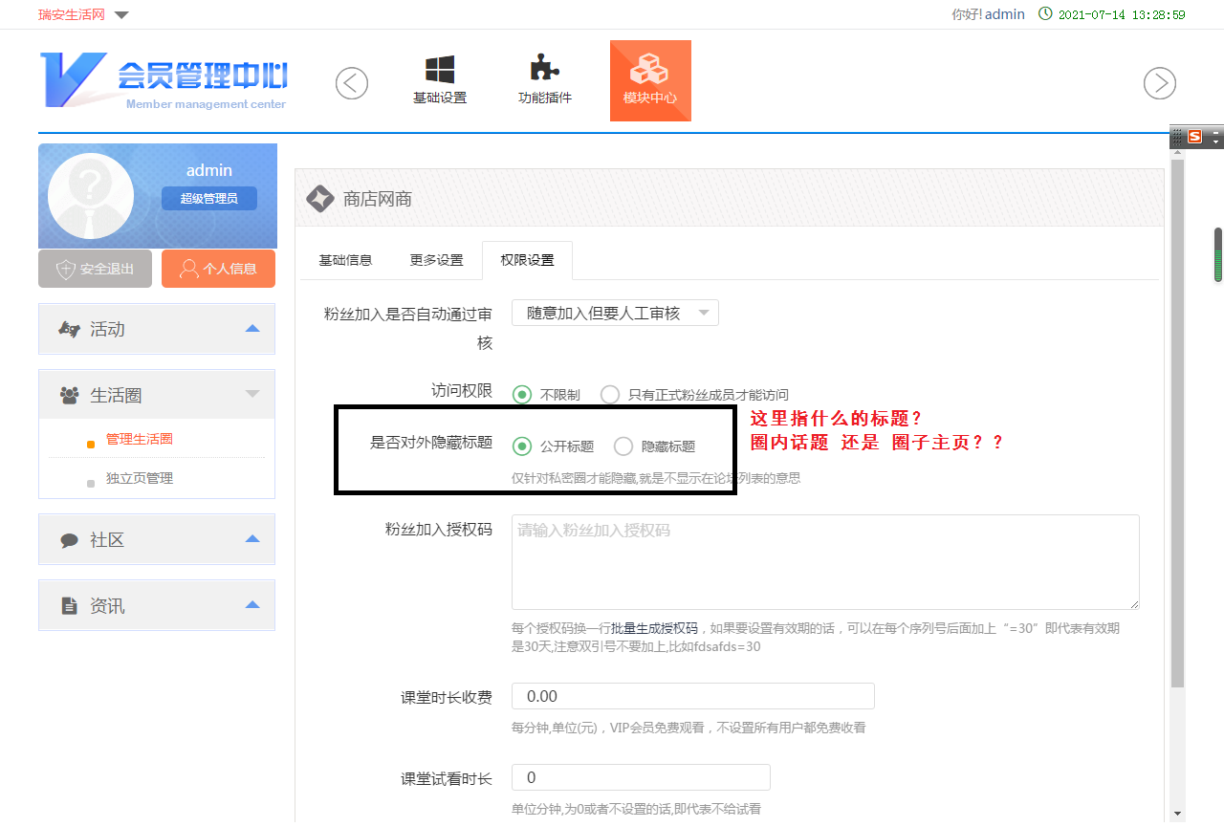1224x827 pixels.
Task: Open the 粉丝加入是否自动通过审核 dropdown
Action: [615, 313]
